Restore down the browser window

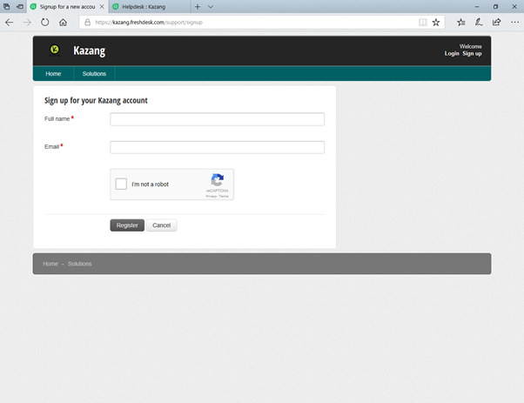(x=495, y=7)
